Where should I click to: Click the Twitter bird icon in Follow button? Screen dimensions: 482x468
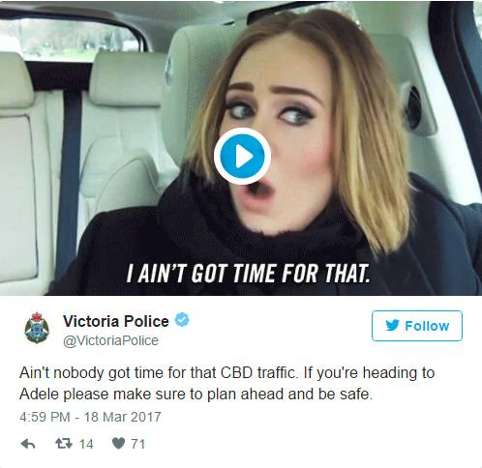(392, 326)
